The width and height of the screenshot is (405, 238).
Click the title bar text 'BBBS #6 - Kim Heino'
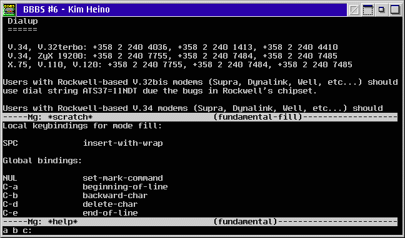pos(66,10)
